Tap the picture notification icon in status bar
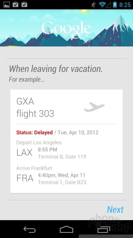 click(7, 5)
